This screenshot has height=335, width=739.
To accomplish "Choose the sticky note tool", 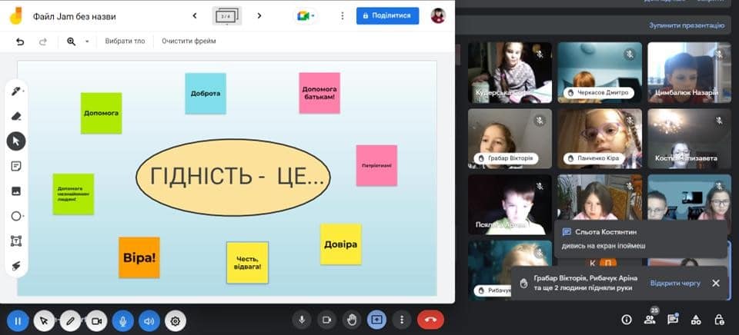I will point(16,166).
